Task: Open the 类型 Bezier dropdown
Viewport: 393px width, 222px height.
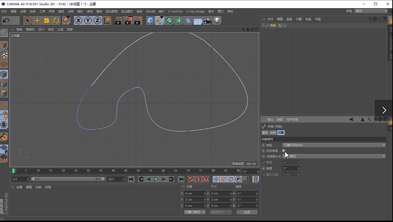Action: pos(334,145)
